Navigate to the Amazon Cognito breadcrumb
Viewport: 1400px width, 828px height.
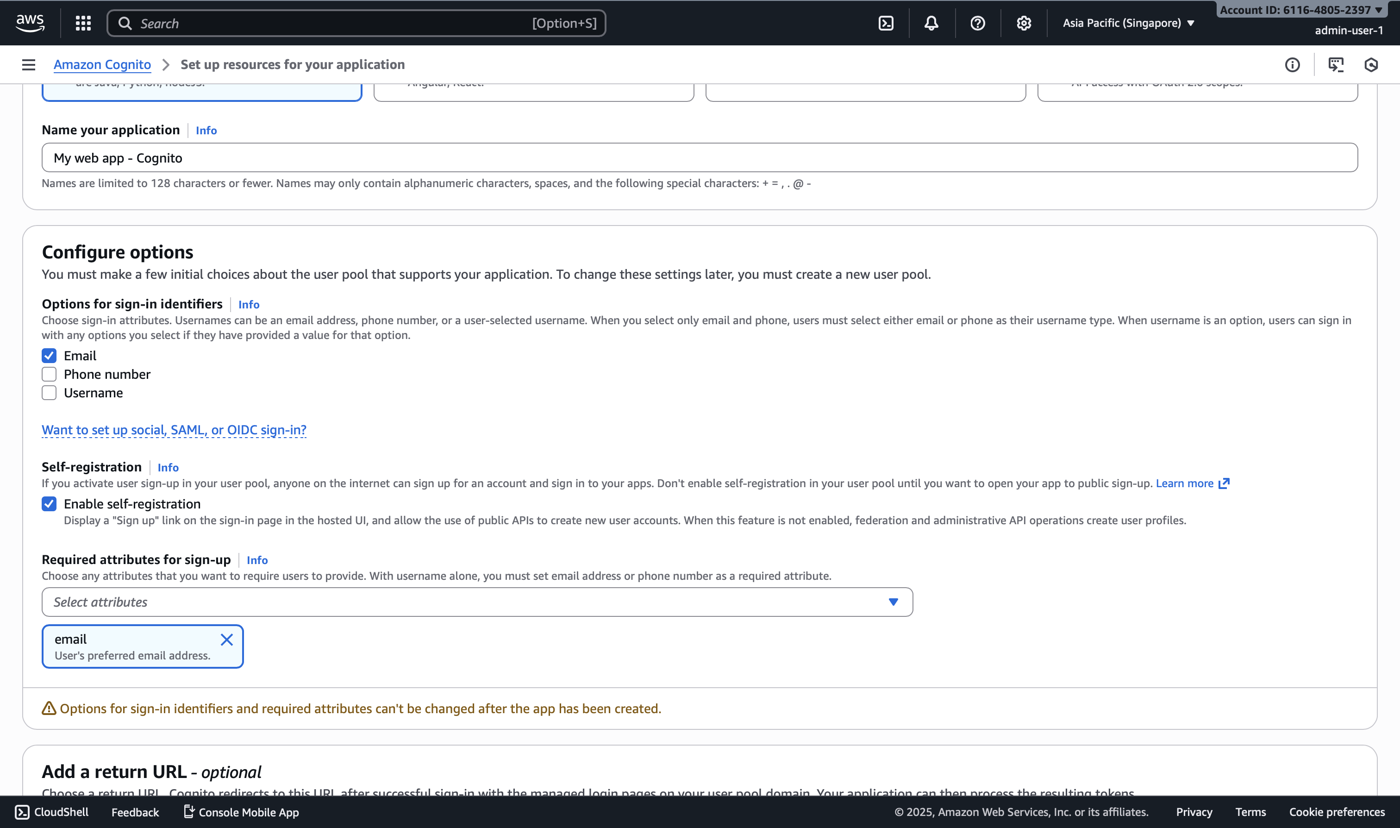click(x=102, y=65)
